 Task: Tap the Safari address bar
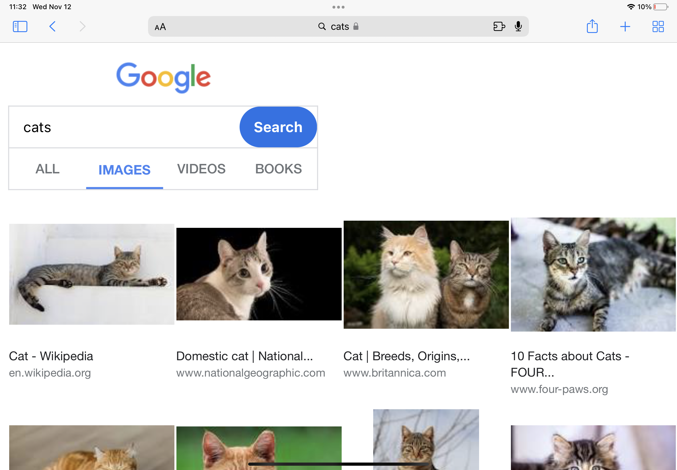click(x=338, y=26)
